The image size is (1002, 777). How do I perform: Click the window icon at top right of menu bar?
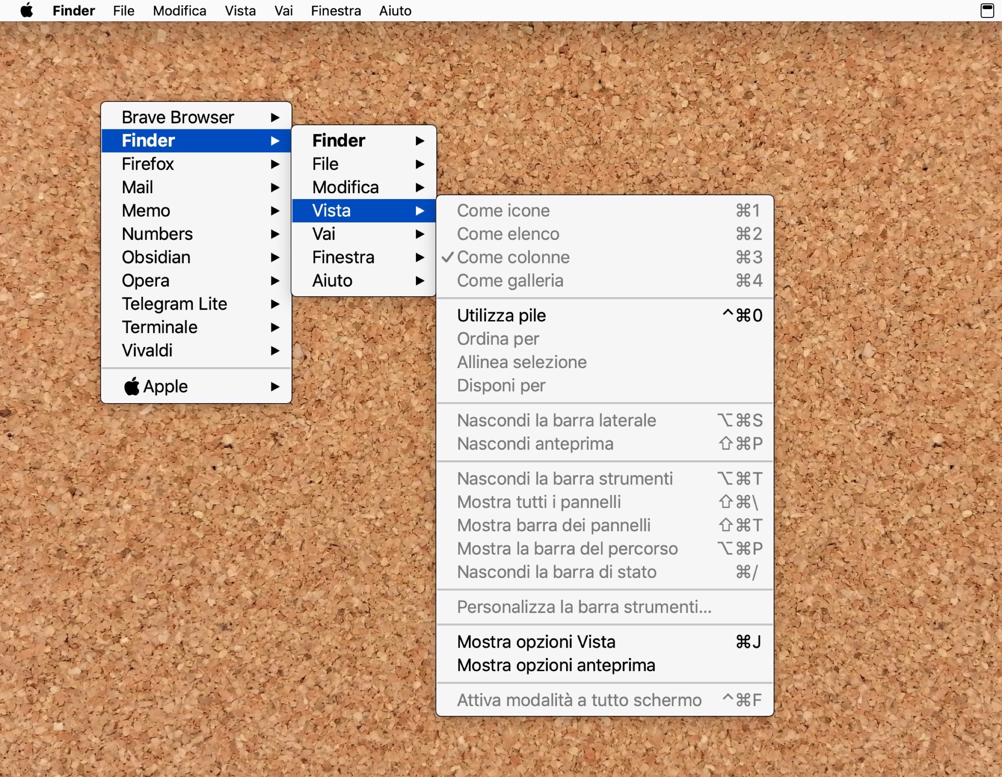[987, 10]
